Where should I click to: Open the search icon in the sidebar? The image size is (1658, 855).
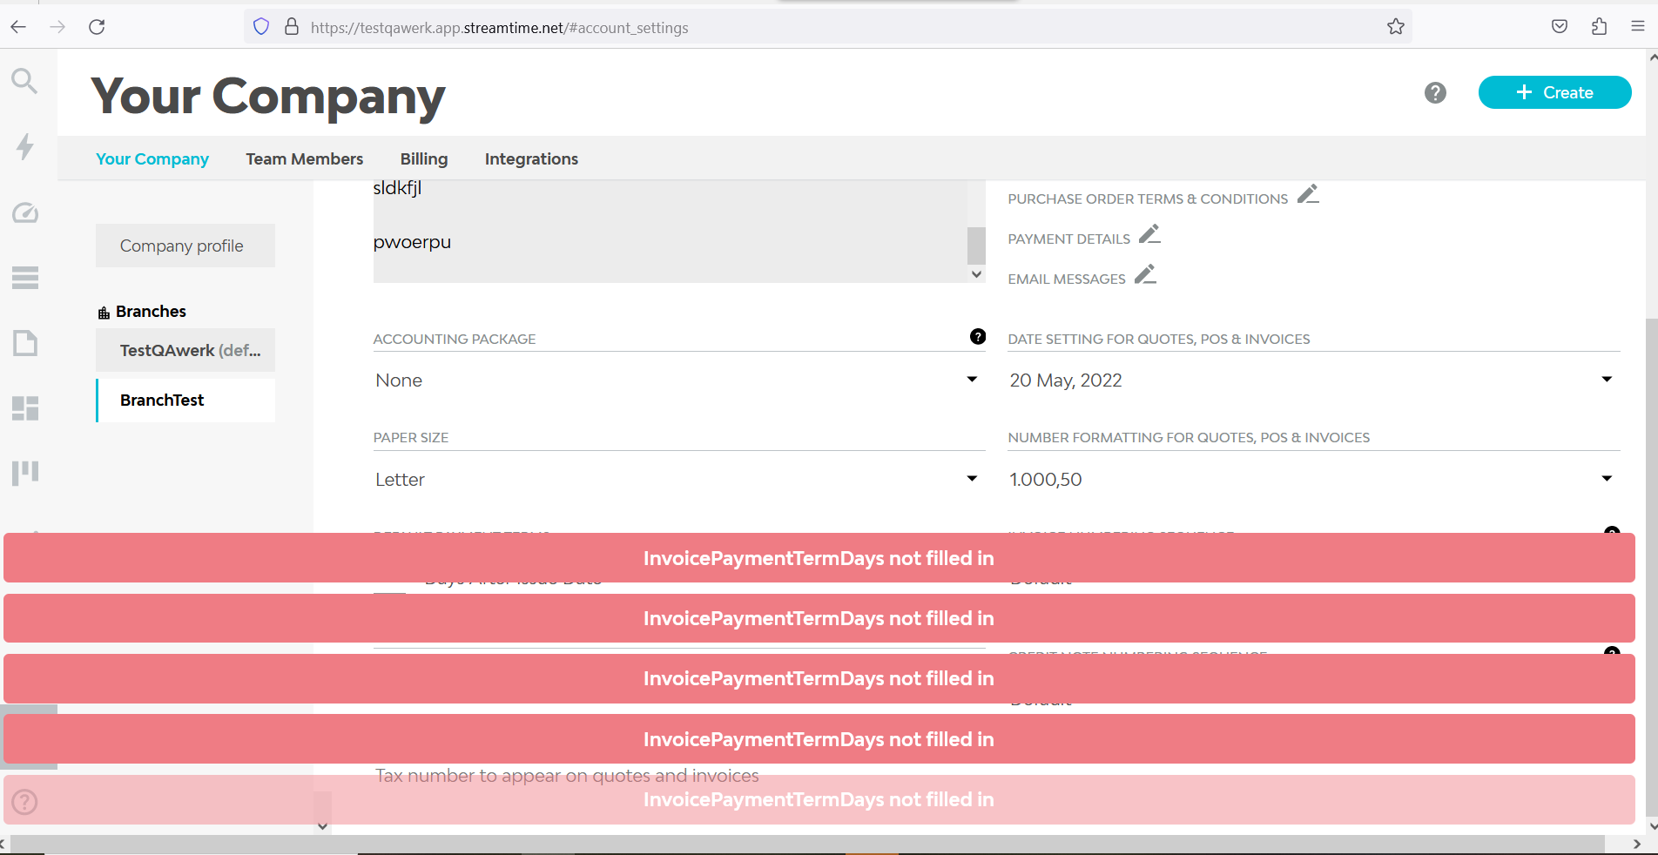pos(24,81)
